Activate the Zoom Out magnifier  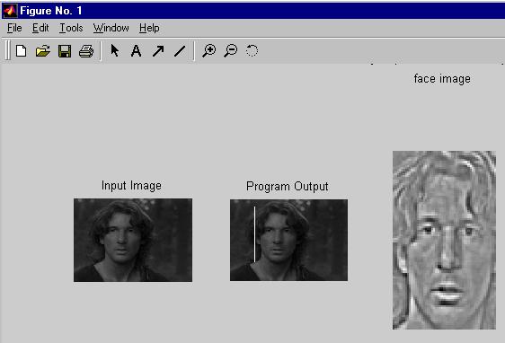[x=231, y=51]
